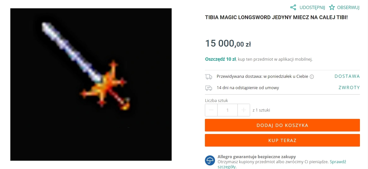Viewport: 368px width, 169px height.
Task: Open the delivery info circle icon
Action: [312, 77]
